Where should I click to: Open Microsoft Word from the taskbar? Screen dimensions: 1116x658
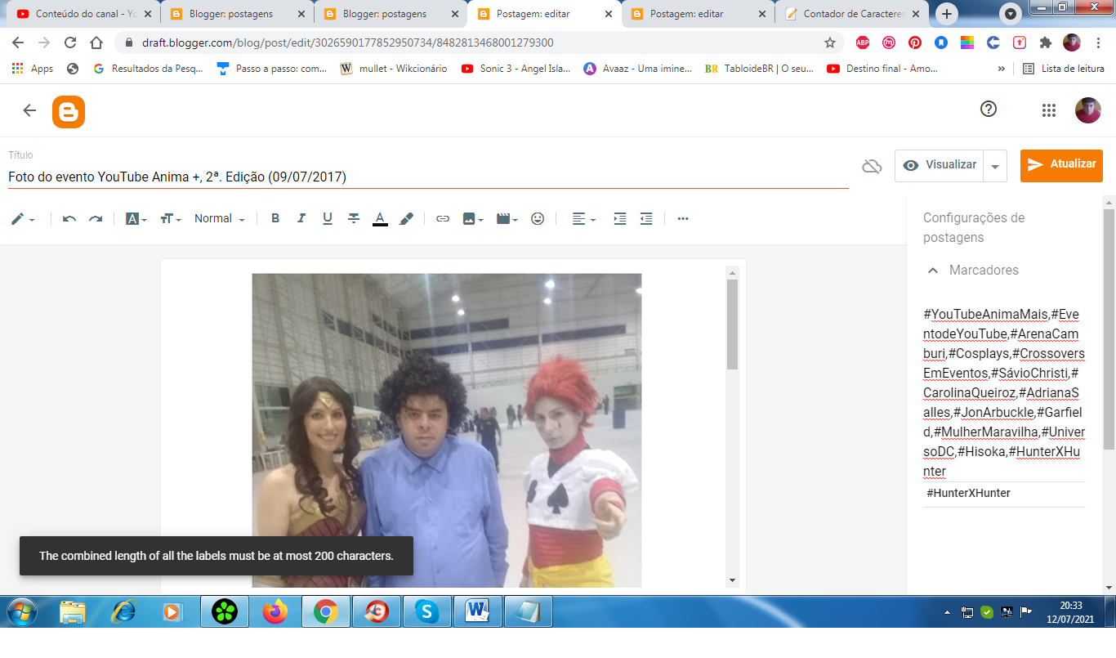pyautogui.click(x=477, y=611)
